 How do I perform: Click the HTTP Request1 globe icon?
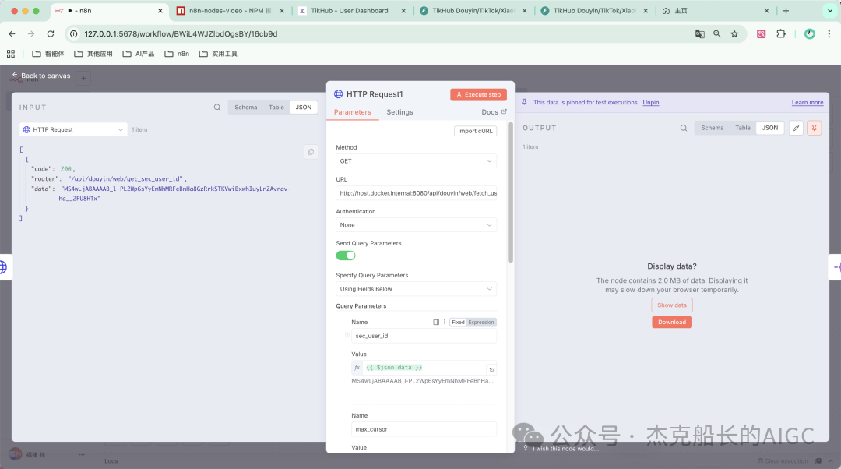pos(339,94)
